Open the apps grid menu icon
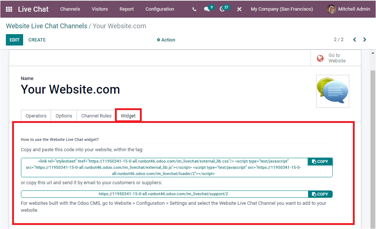The image size is (376, 229). pyautogui.click(x=9, y=9)
